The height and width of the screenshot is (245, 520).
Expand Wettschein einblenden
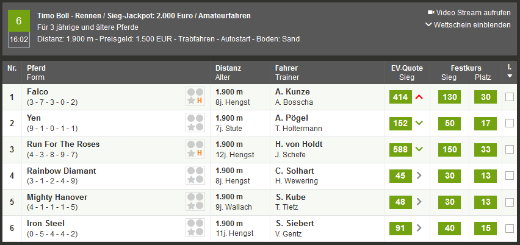(x=468, y=25)
